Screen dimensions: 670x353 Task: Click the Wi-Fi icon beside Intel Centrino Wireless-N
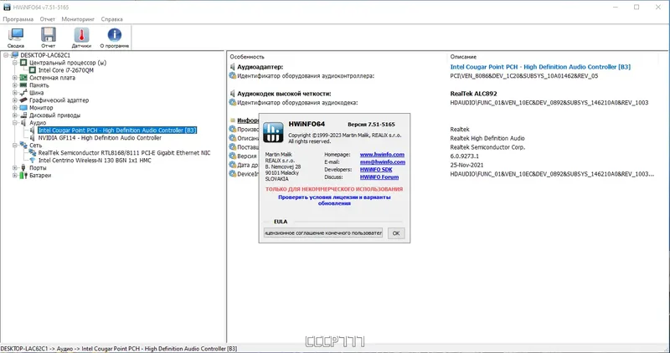pos(33,161)
